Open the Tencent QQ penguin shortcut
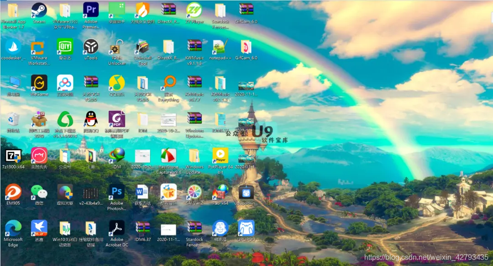Viewport: 493px width, 266px height. coord(91,119)
